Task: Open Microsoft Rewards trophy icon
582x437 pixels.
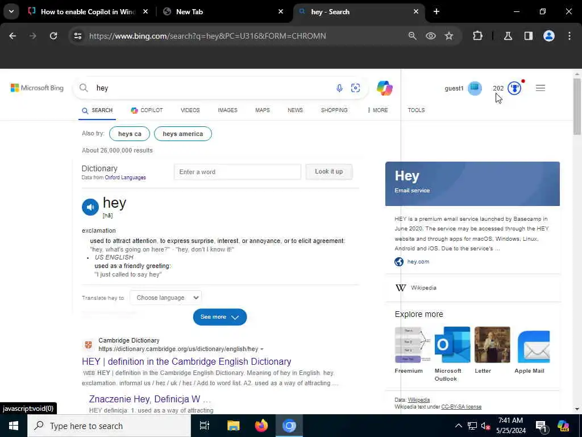Action: click(514, 88)
